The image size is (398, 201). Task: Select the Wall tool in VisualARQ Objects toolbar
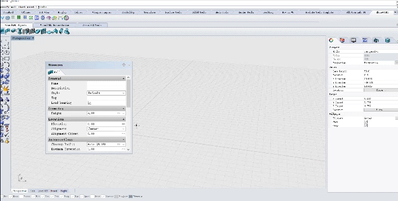3,31
